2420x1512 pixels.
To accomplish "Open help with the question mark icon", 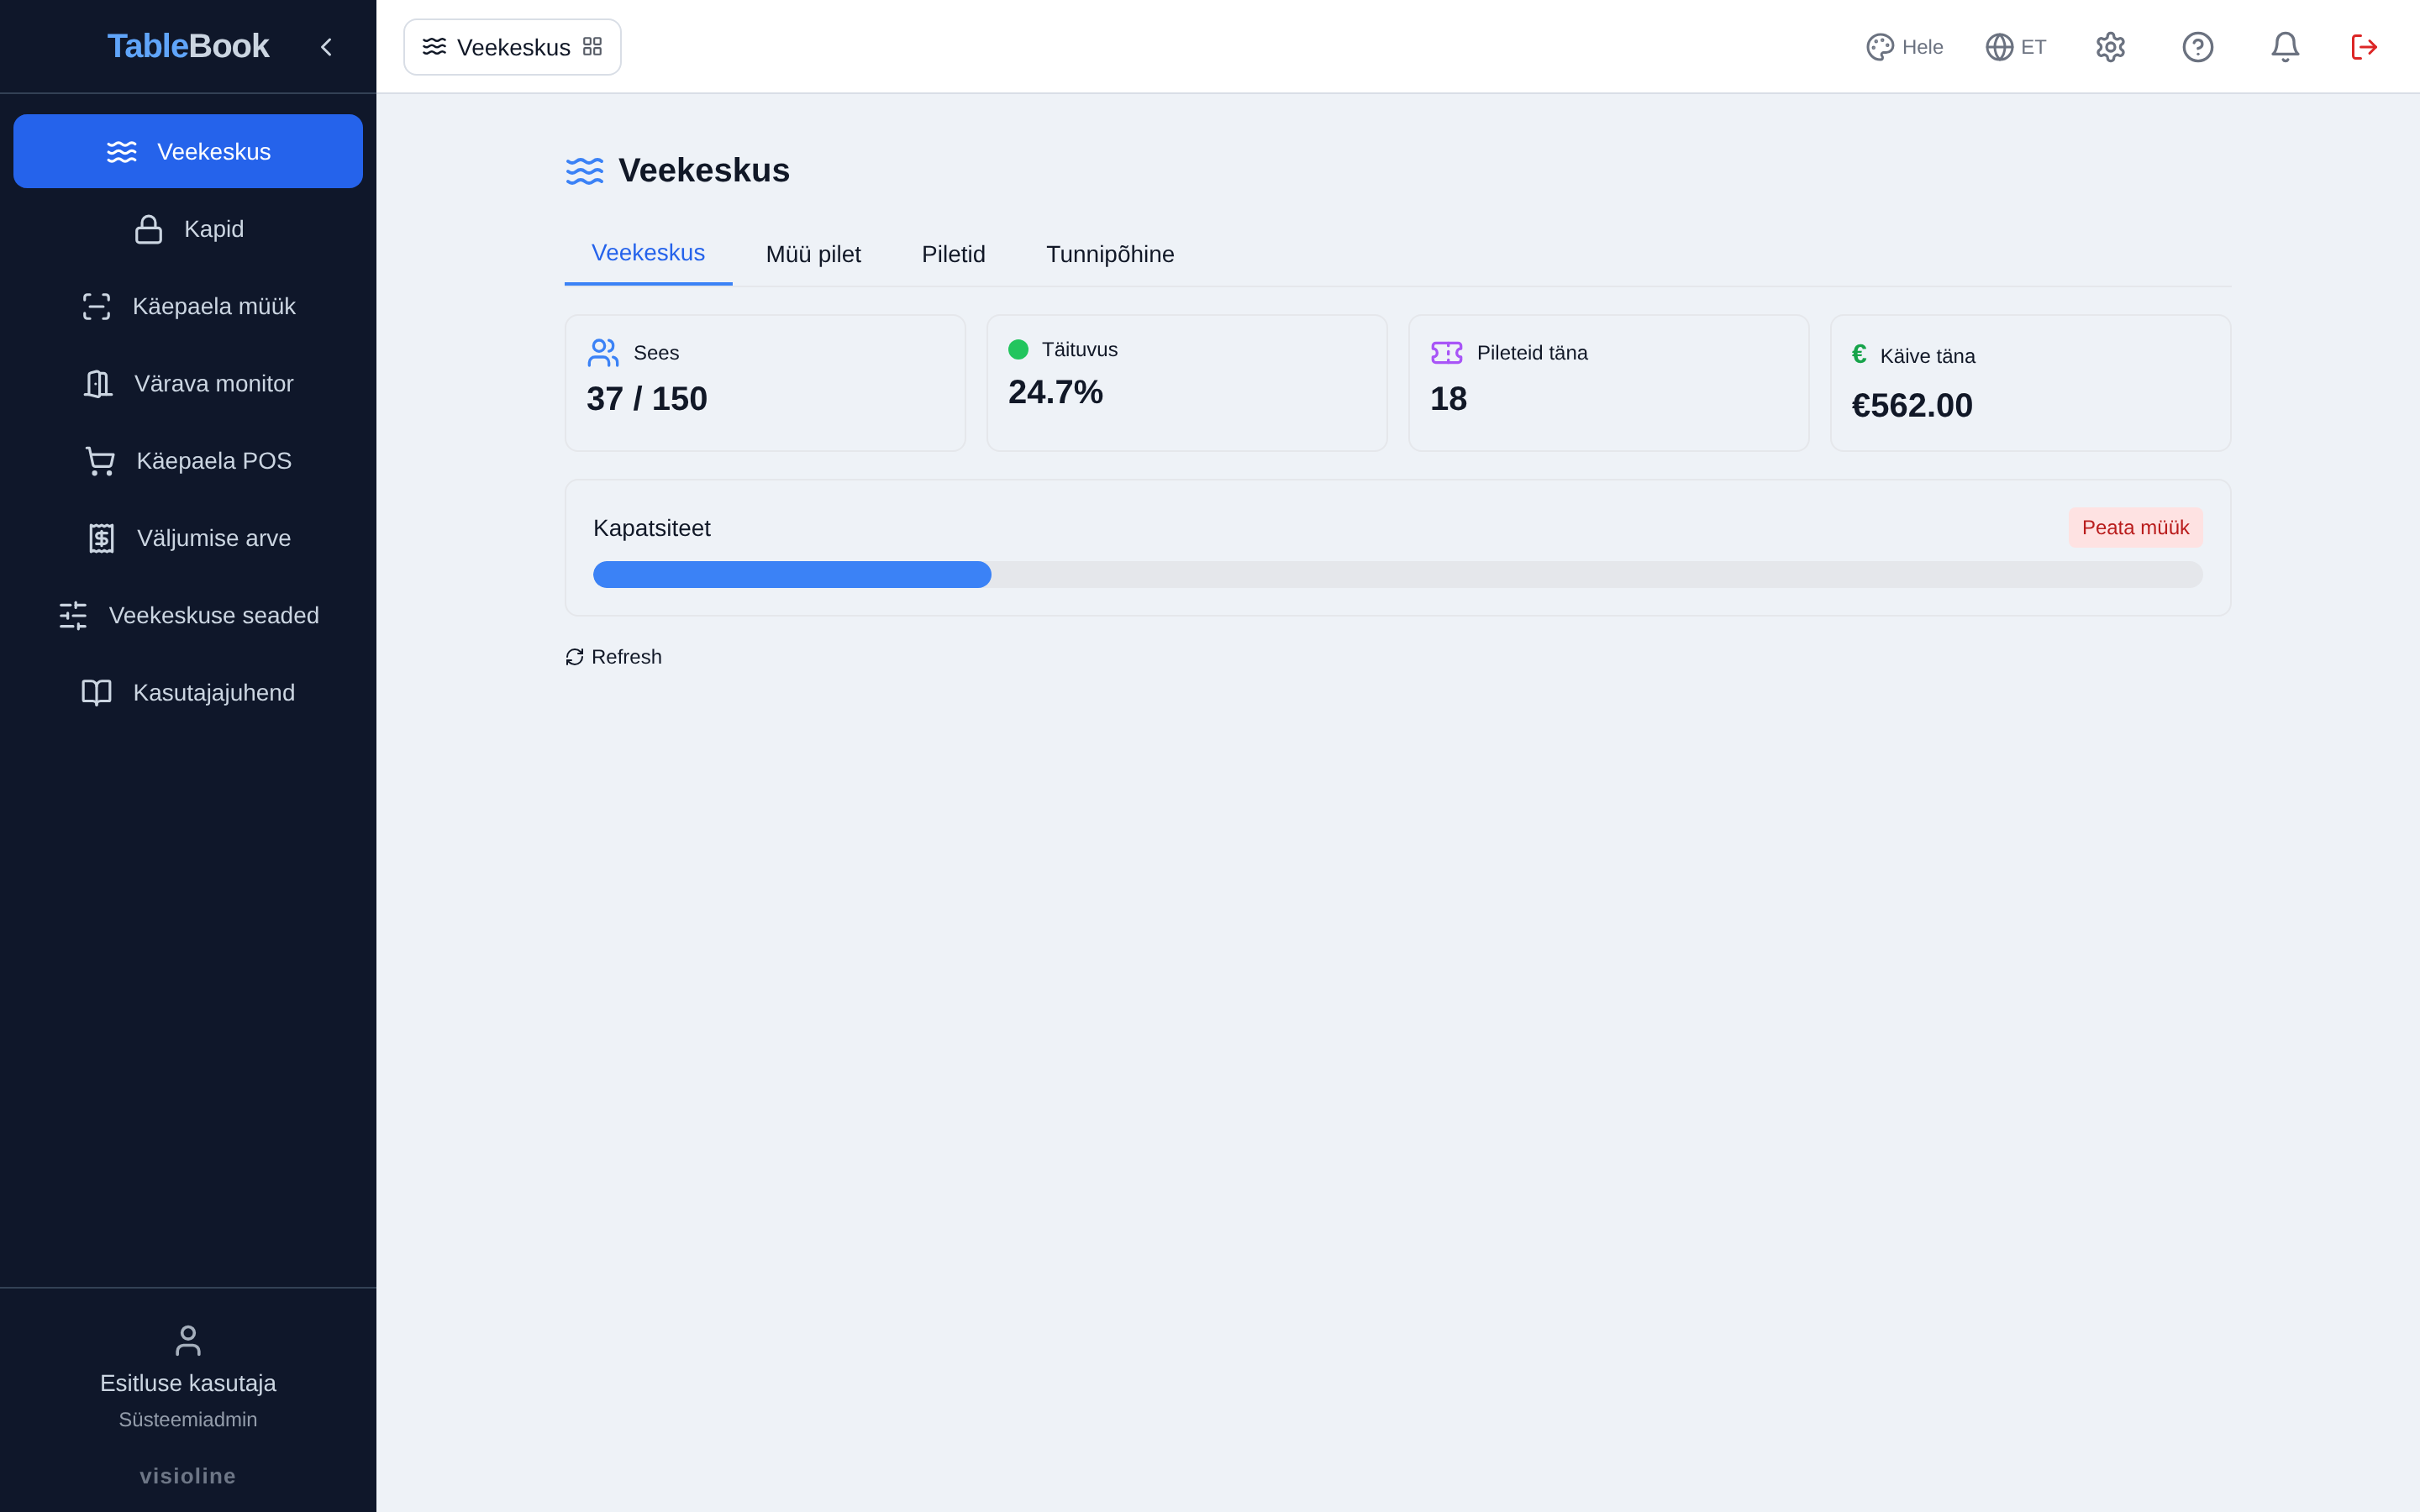I will pos(2197,47).
